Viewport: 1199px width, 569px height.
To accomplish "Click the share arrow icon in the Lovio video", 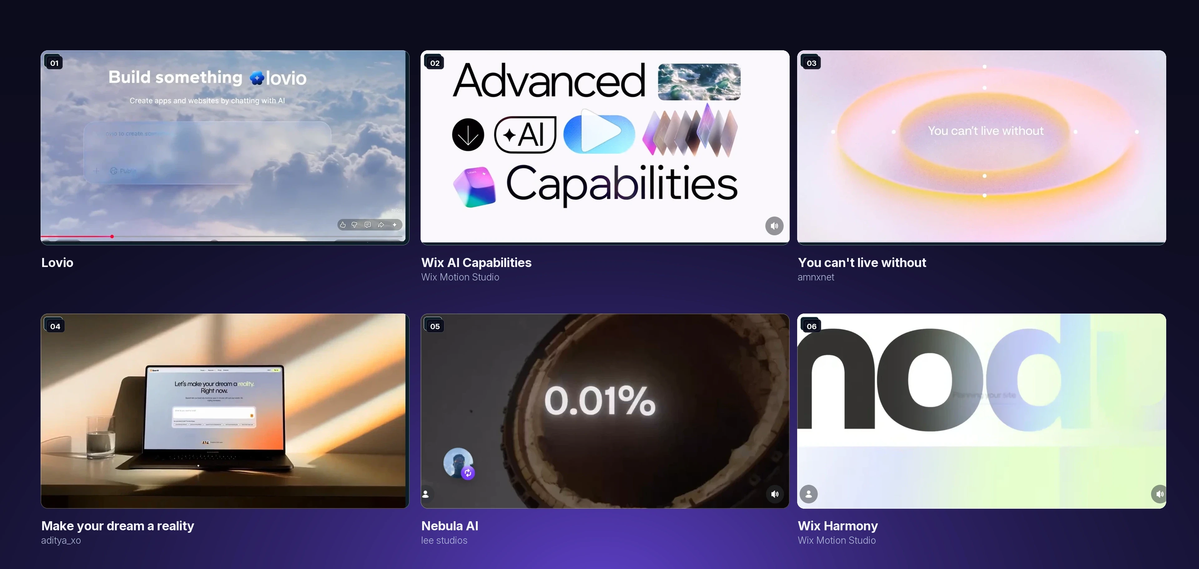I will (381, 225).
